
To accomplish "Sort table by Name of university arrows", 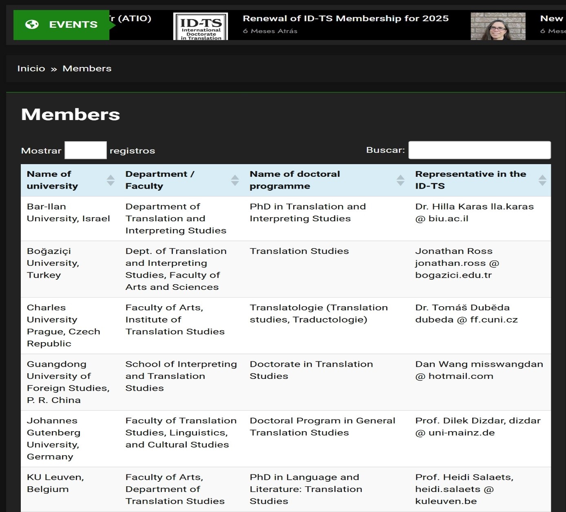I will (111, 180).
